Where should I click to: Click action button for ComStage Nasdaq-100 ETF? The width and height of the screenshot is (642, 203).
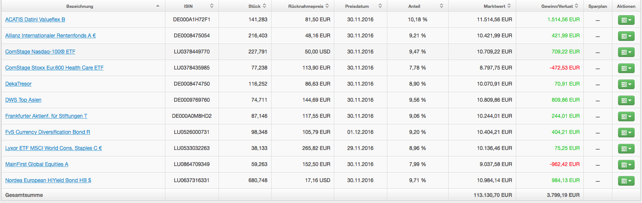(626, 52)
